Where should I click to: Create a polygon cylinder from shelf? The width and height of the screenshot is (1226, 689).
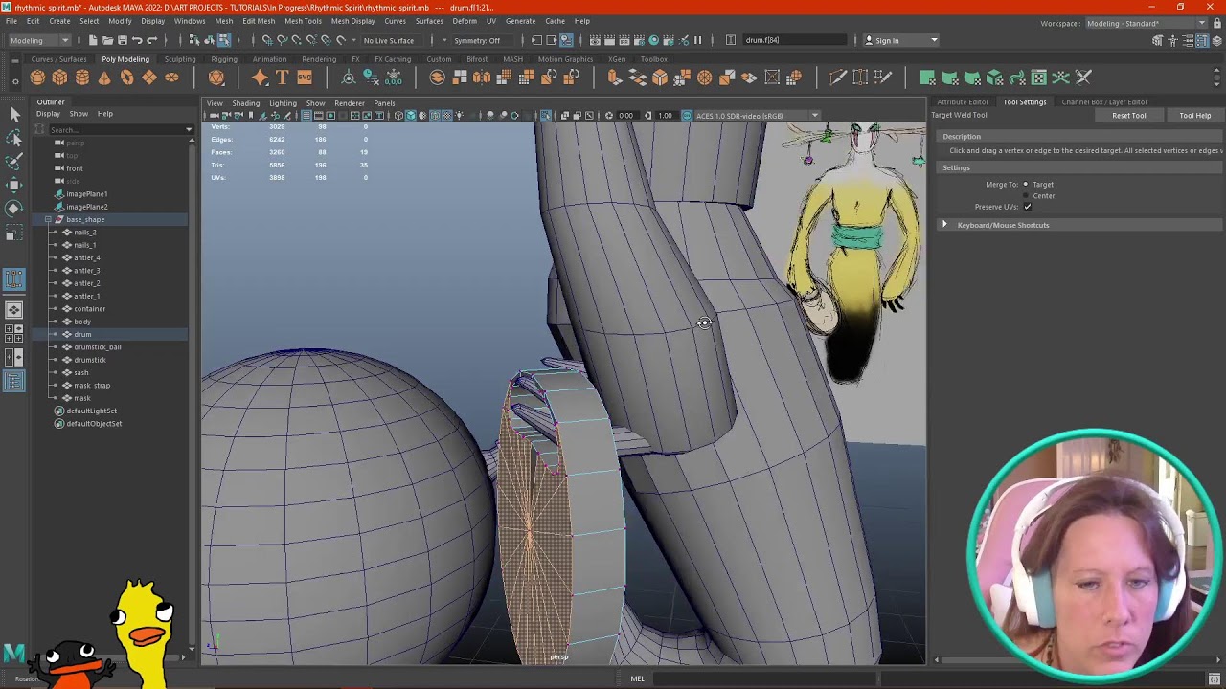[82, 78]
